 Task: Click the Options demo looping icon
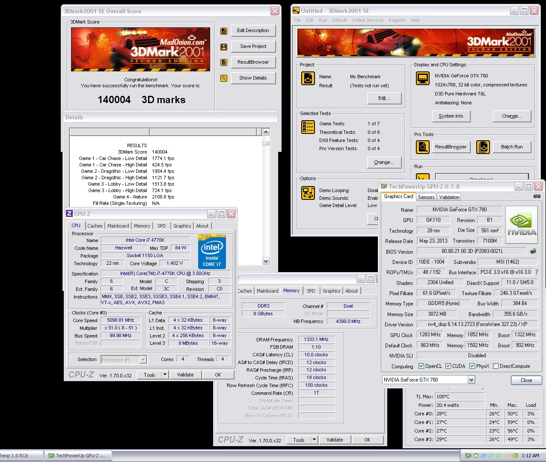(308, 193)
